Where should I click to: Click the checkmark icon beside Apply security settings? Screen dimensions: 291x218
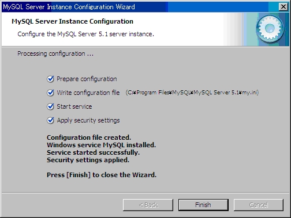coord(50,120)
